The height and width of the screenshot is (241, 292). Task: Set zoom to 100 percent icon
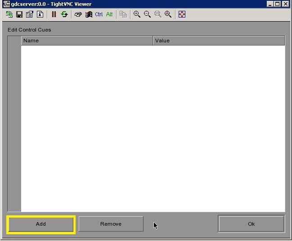(158, 14)
